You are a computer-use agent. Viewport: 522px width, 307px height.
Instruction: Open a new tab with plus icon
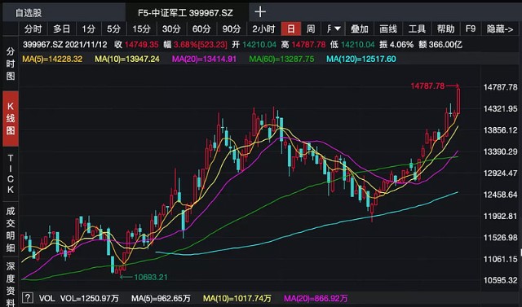260,12
